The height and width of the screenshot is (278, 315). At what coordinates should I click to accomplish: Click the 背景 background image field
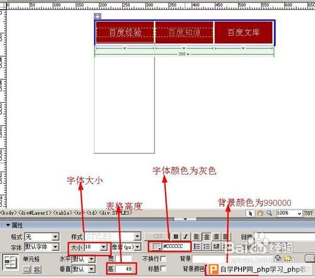point(232,258)
